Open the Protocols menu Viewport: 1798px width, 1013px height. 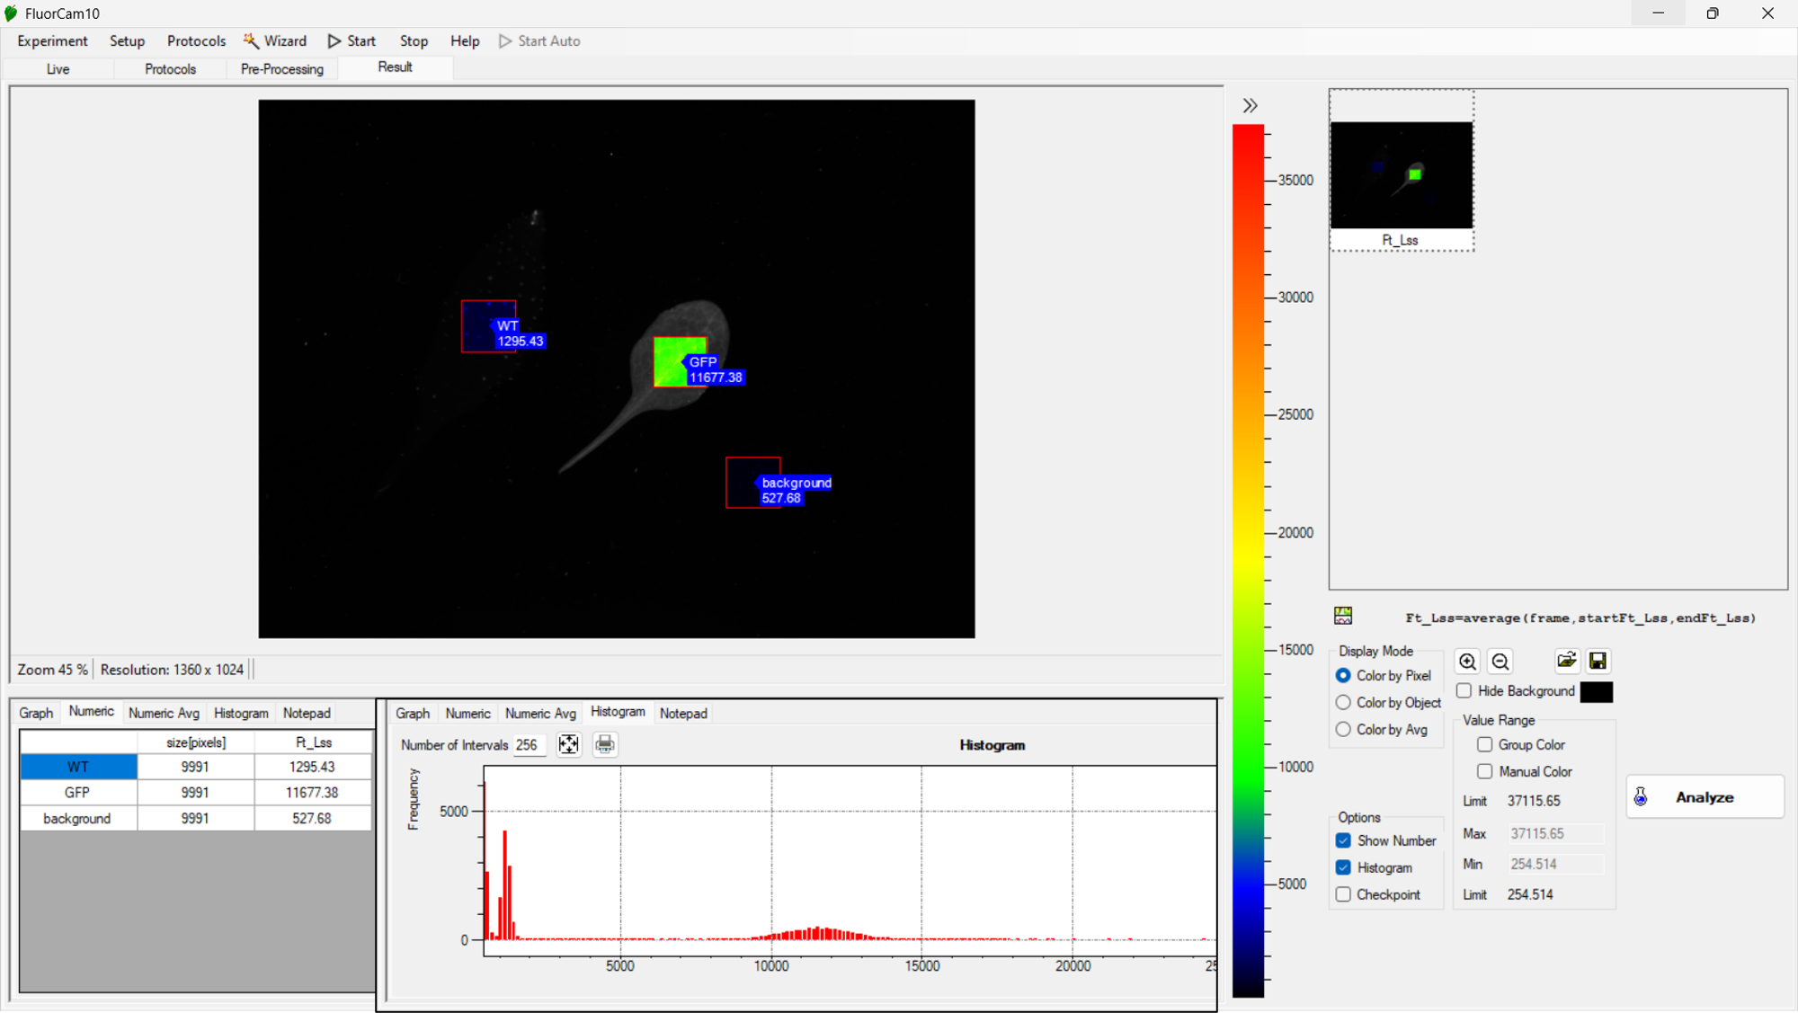196,41
